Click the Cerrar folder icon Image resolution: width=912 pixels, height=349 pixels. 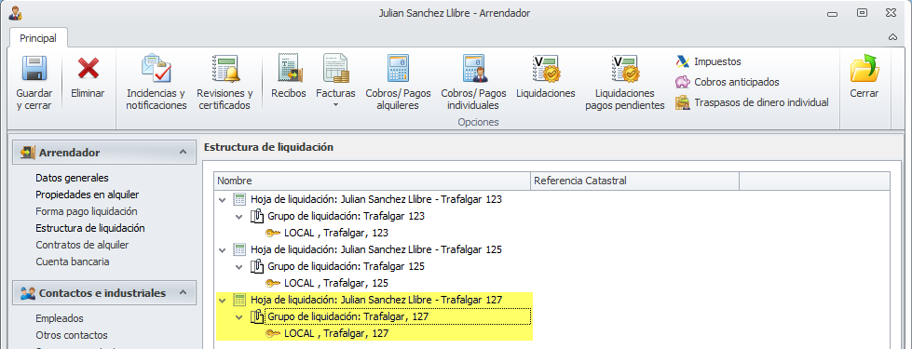(864, 69)
